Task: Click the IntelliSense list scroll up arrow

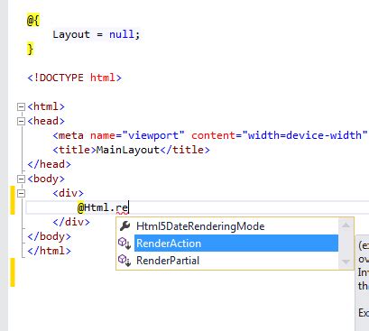Action: [x=346, y=225]
